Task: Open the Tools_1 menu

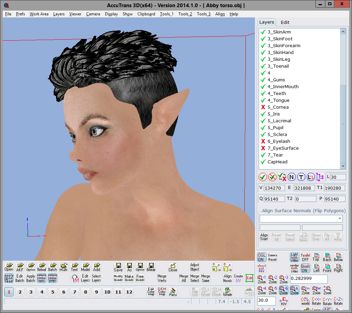Action: point(166,14)
